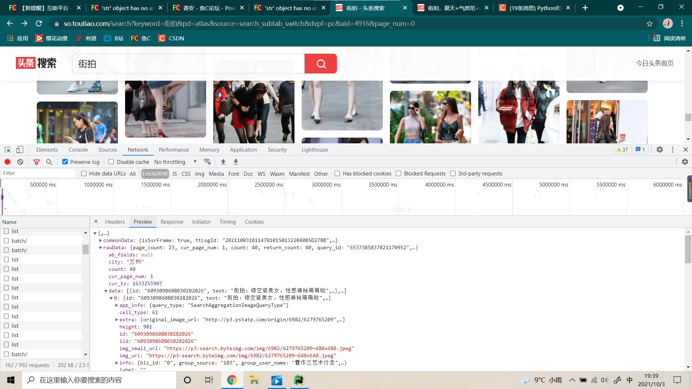Open File Explorer from the taskbar
The height and width of the screenshot is (389, 692).
tap(254, 380)
